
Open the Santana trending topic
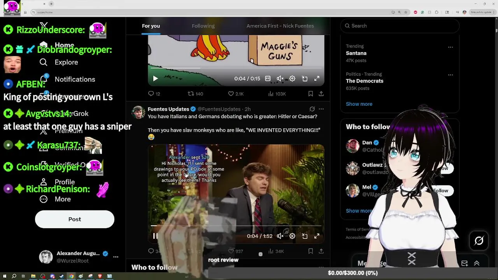coord(356,53)
